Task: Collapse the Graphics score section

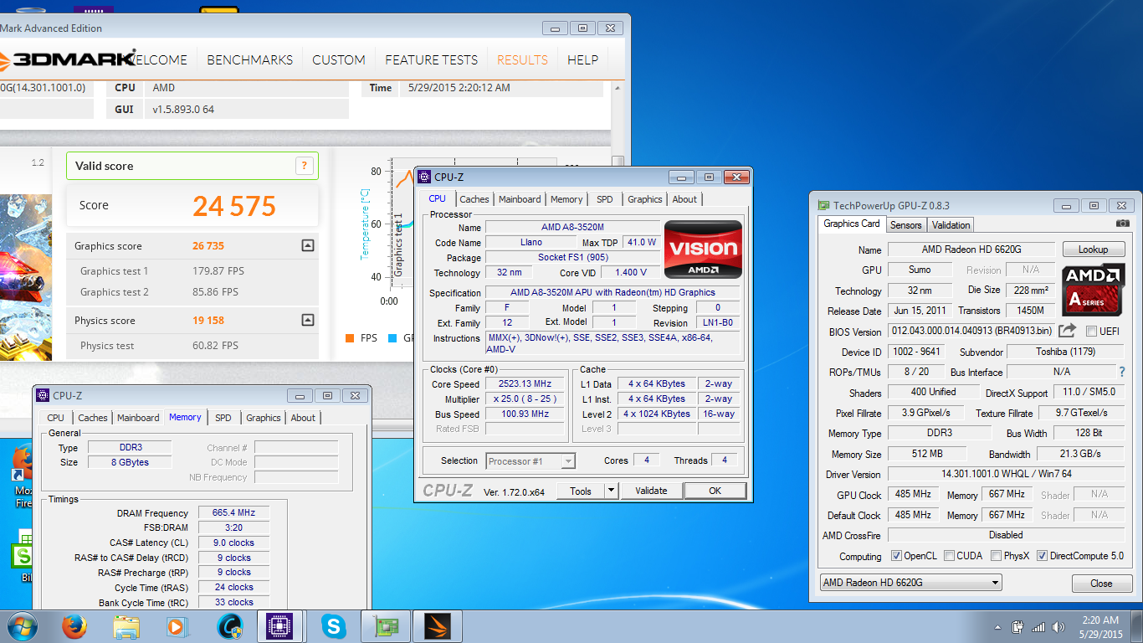Action: [307, 245]
